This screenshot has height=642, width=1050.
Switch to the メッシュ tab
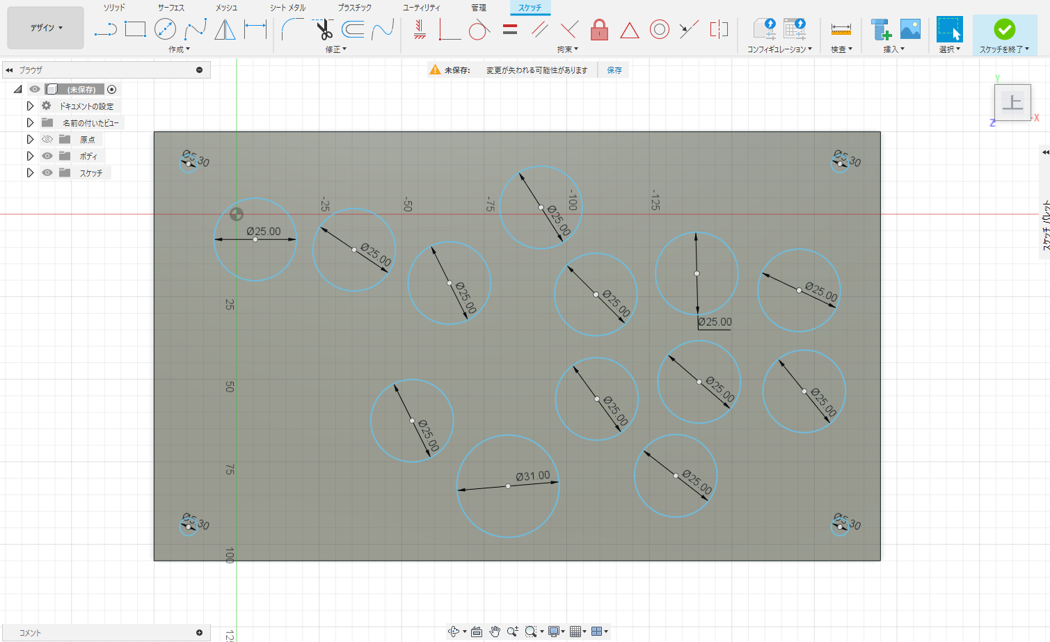click(226, 8)
